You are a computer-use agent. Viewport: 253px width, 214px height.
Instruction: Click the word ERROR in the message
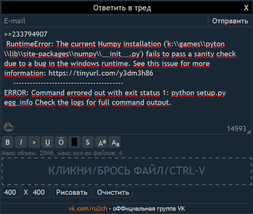pos(15,93)
